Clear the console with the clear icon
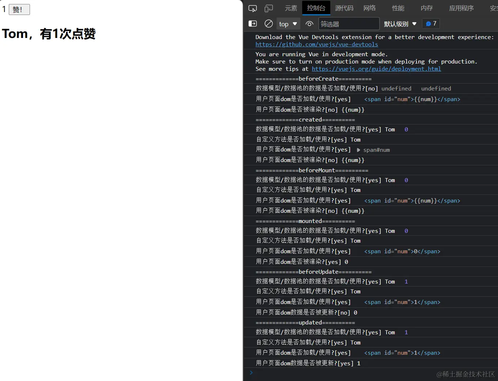The image size is (498, 381). (x=269, y=23)
